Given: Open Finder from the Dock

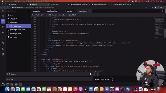Looking at the screenshot, I should (x=7, y=89).
